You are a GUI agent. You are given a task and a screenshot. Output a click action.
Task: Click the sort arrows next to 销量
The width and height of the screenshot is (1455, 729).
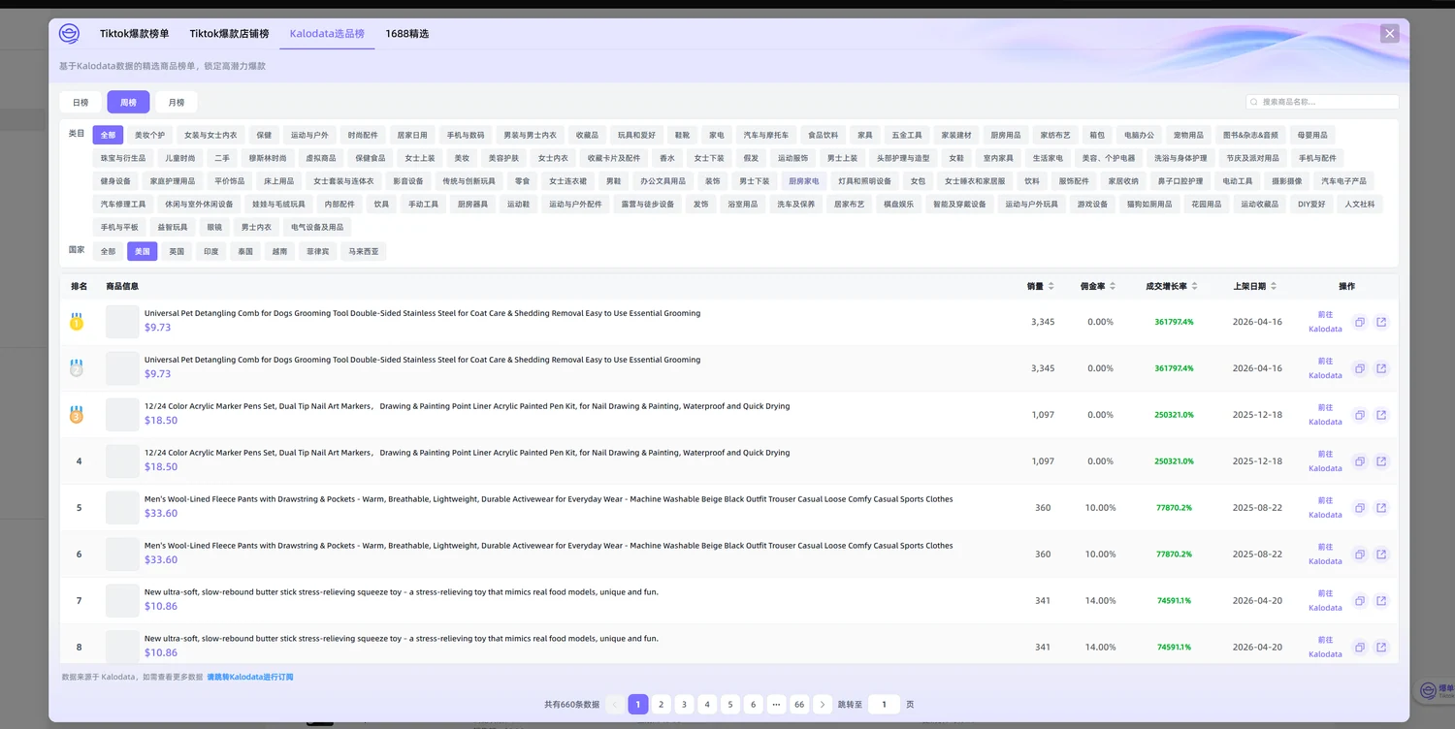[1051, 286]
